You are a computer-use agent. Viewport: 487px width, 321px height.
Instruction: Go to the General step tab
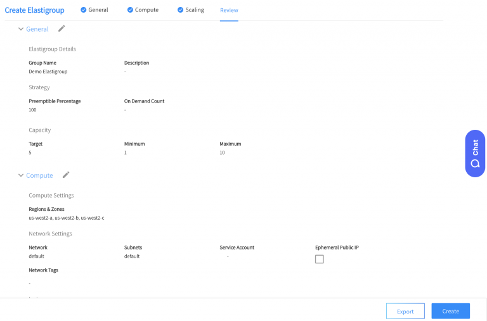(98, 10)
